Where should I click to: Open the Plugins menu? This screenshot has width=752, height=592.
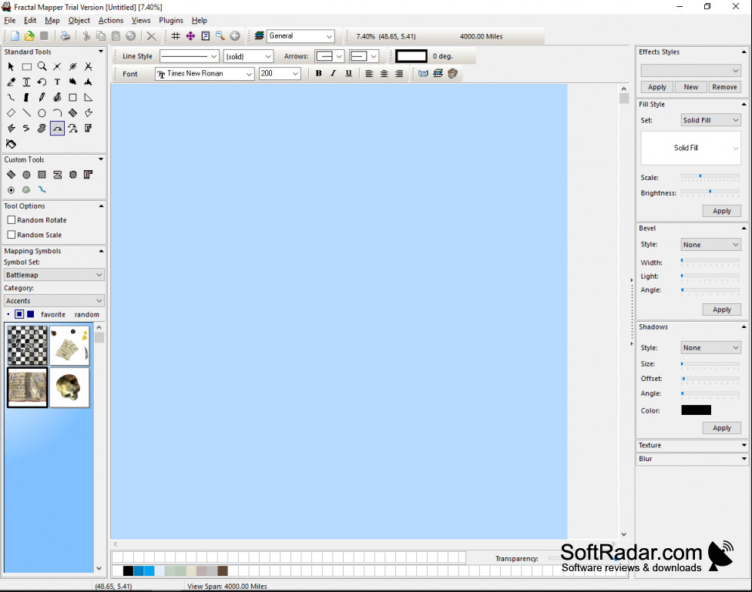click(171, 20)
